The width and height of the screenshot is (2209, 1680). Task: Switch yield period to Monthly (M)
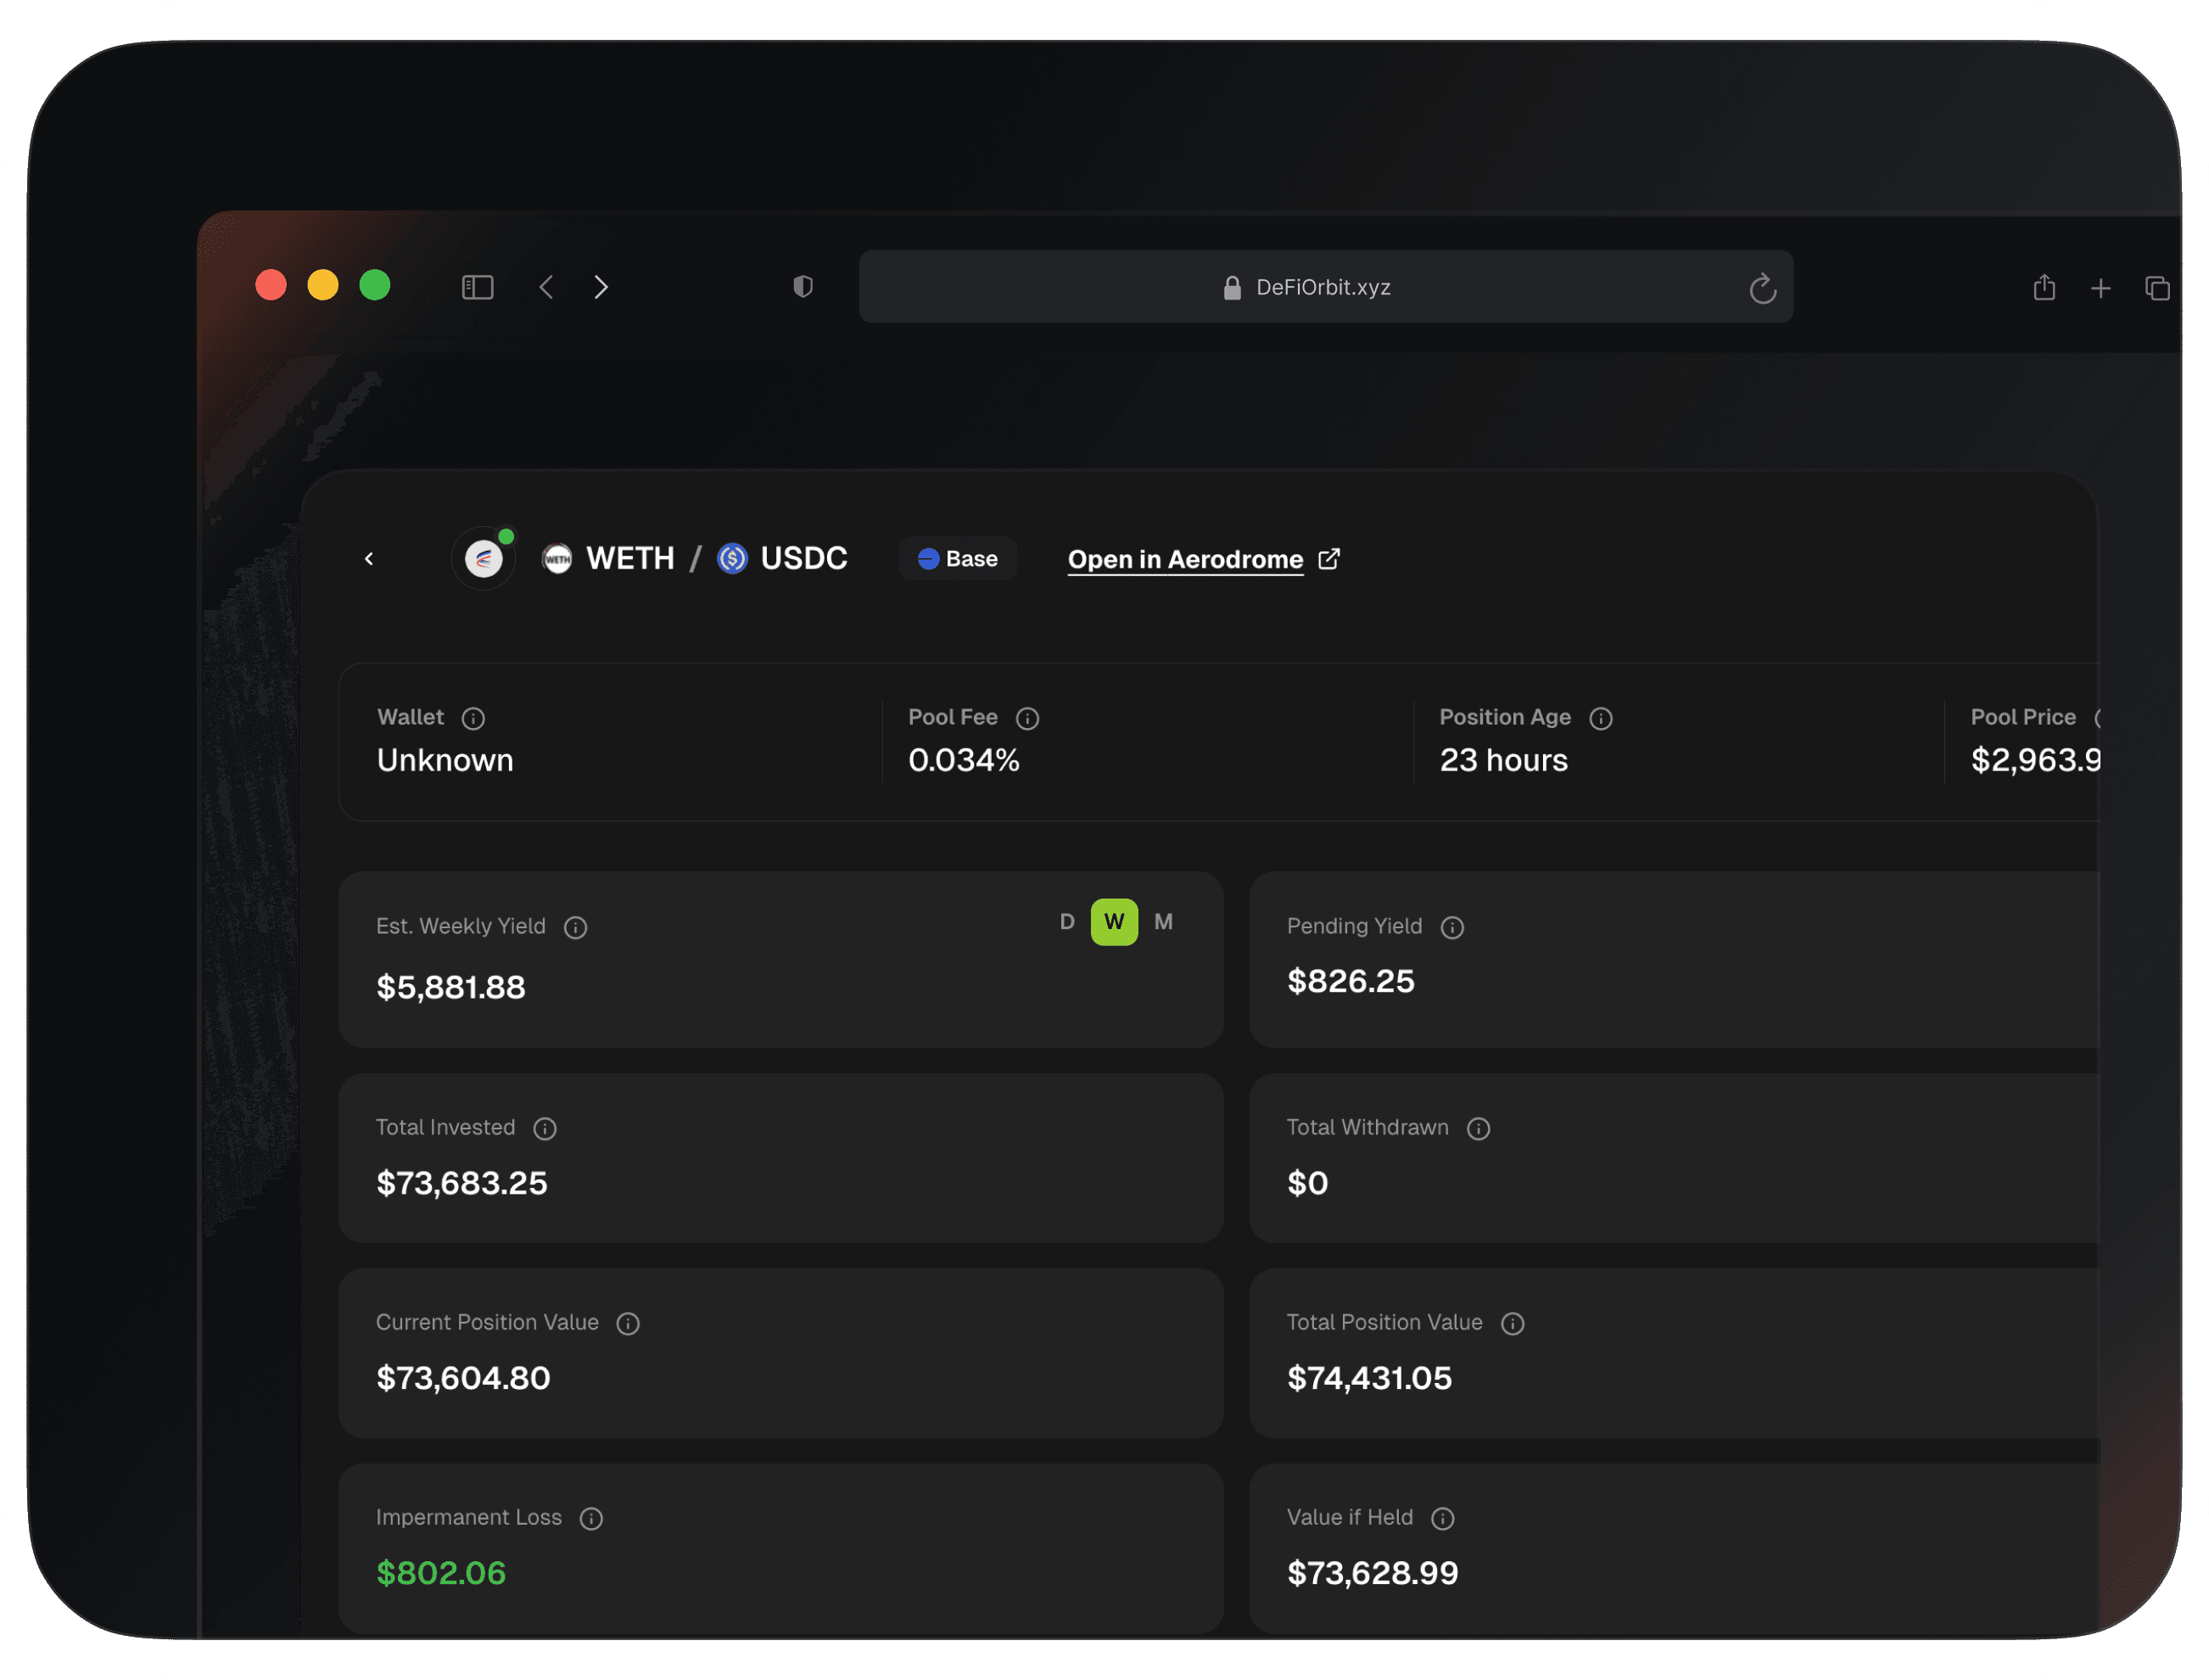click(x=1164, y=921)
